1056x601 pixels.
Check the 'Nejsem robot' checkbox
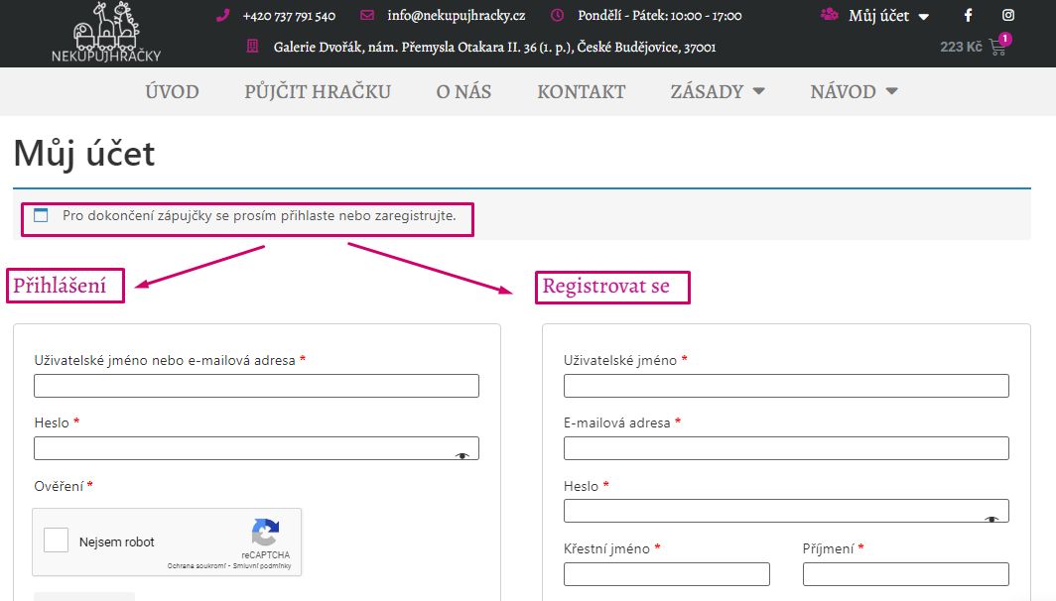[x=57, y=541]
